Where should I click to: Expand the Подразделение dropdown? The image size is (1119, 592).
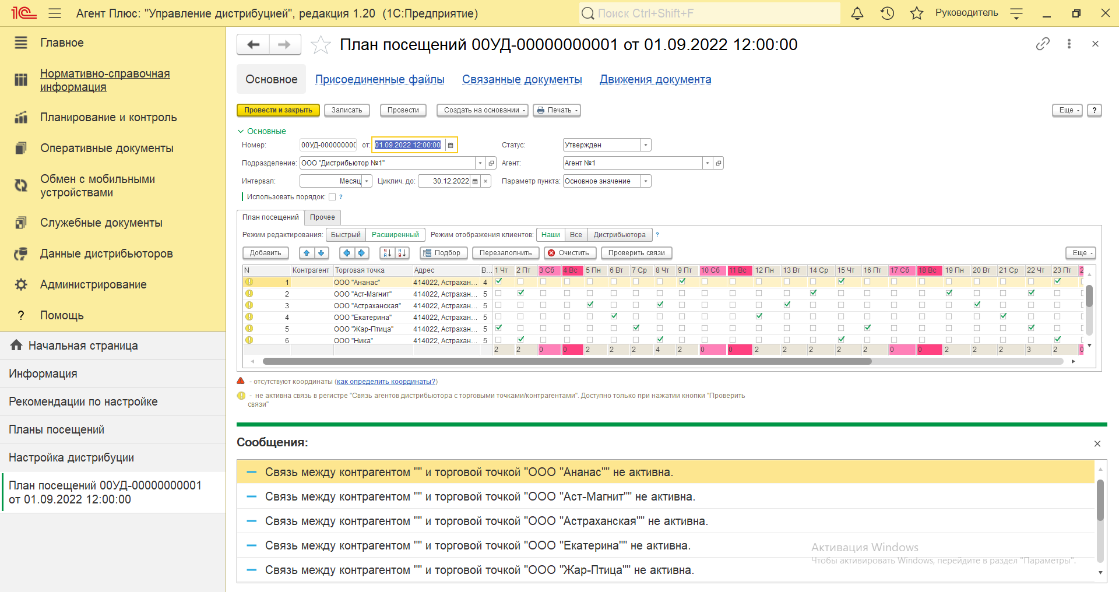480,163
